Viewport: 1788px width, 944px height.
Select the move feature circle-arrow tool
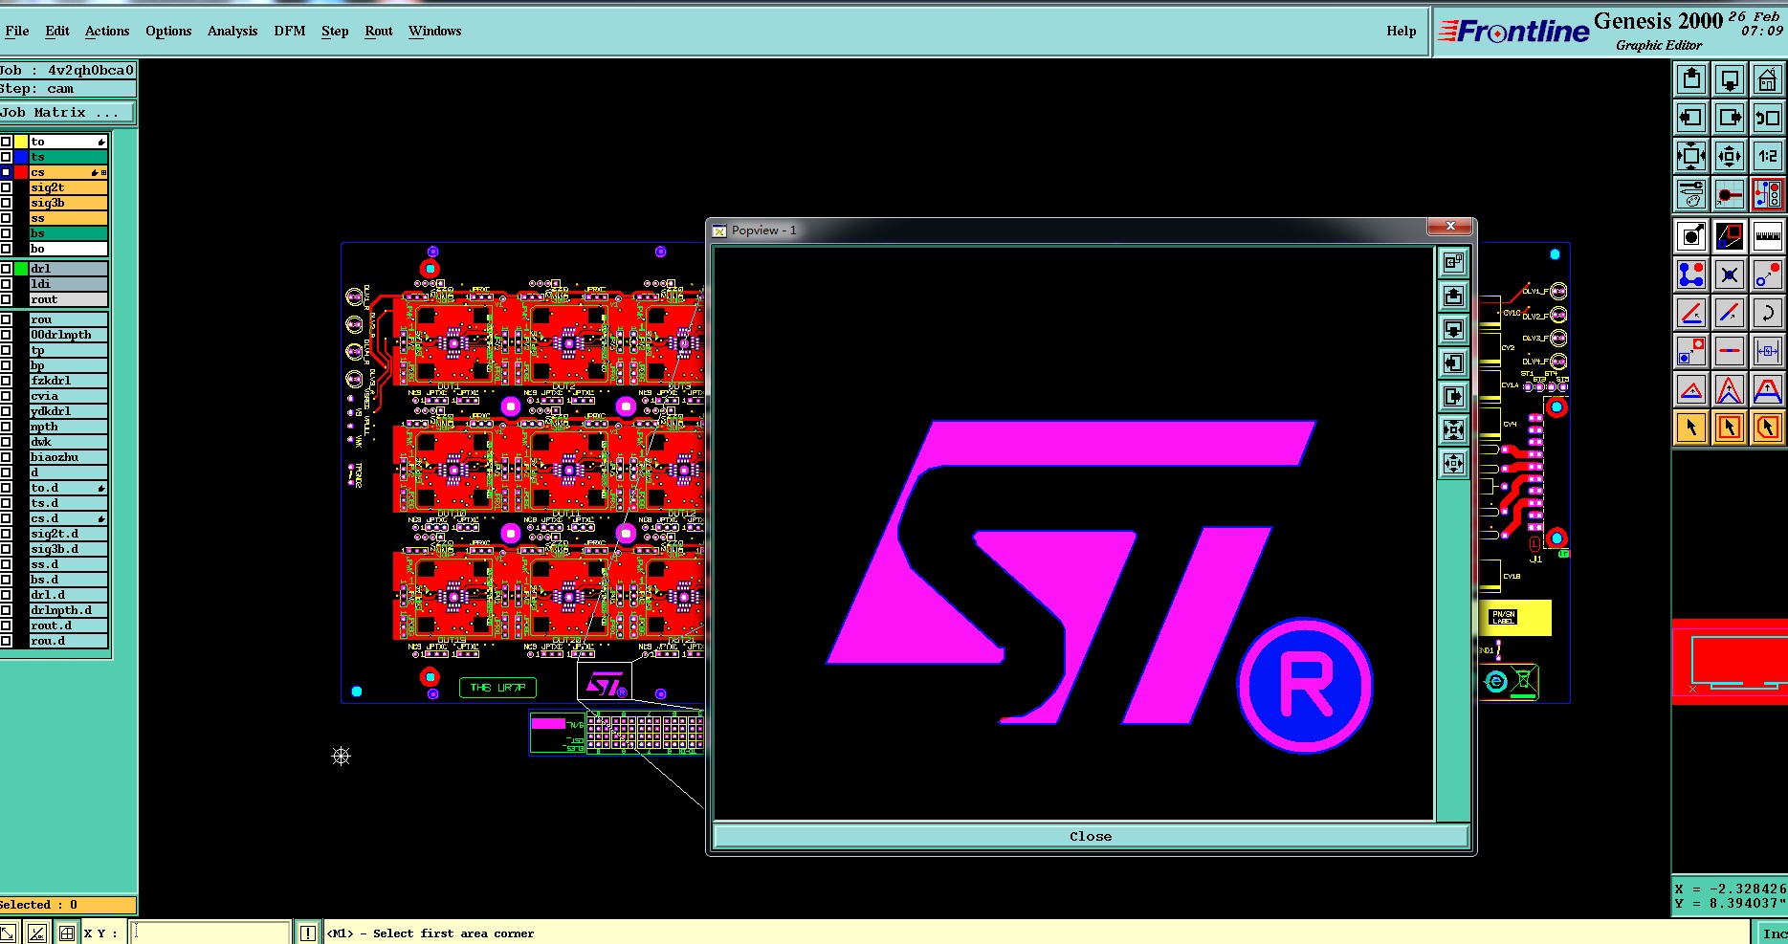(1768, 275)
